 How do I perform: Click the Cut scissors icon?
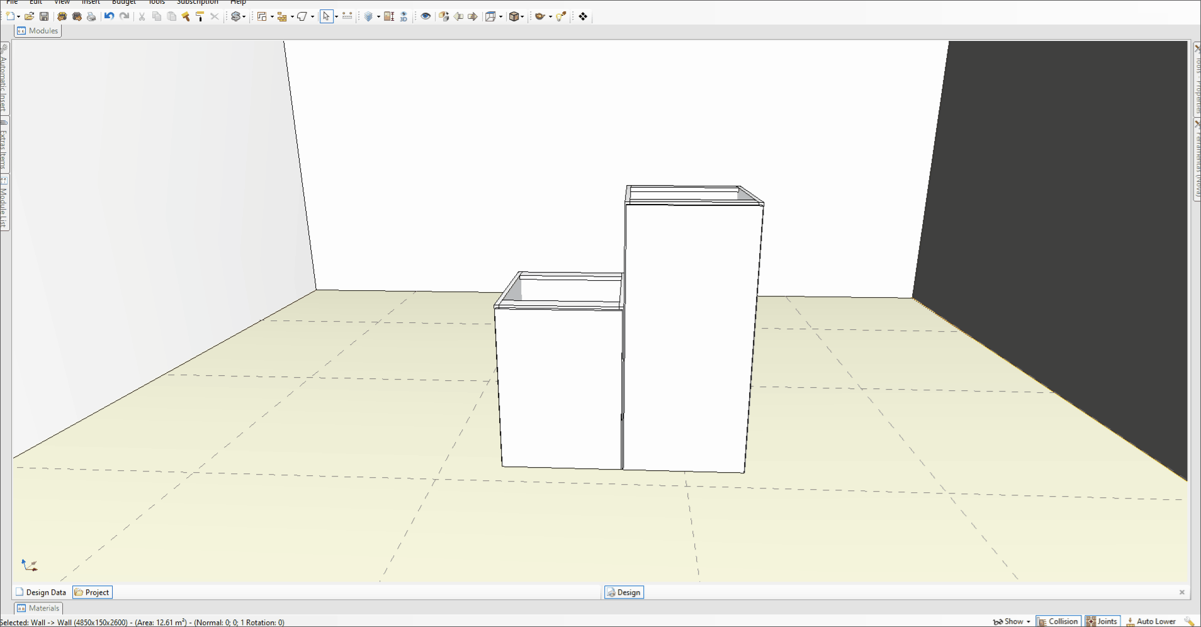pyautogui.click(x=142, y=16)
